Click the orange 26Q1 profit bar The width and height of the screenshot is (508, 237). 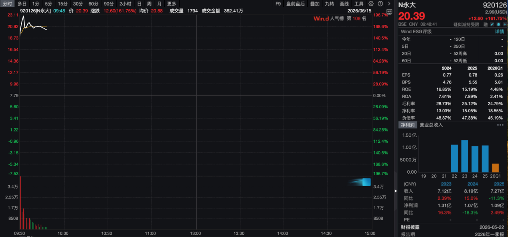pos(495,168)
